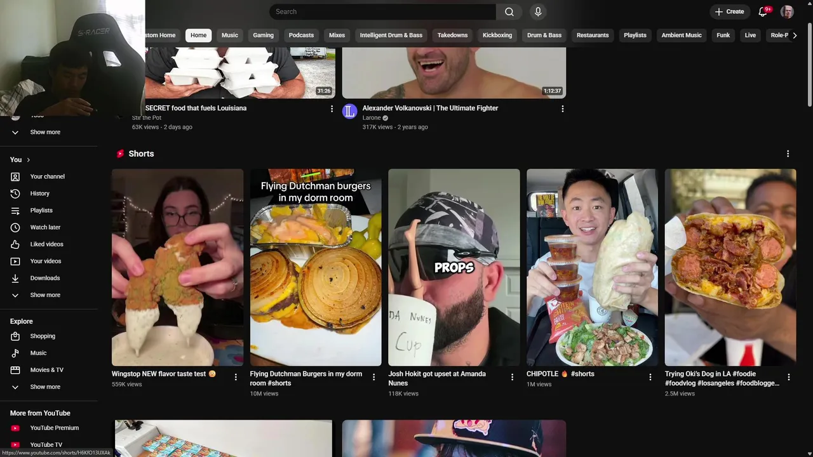Select the Gaming chip
This screenshot has width=813, height=457.
pyautogui.click(x=263, y=35)
